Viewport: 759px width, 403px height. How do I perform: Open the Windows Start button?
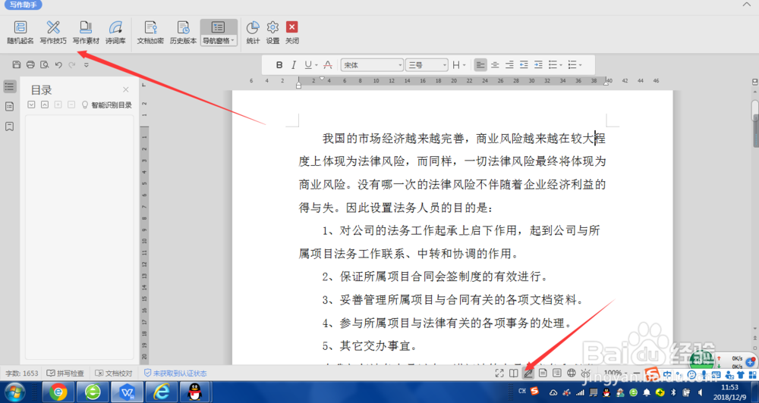click(x=14, y=392)
